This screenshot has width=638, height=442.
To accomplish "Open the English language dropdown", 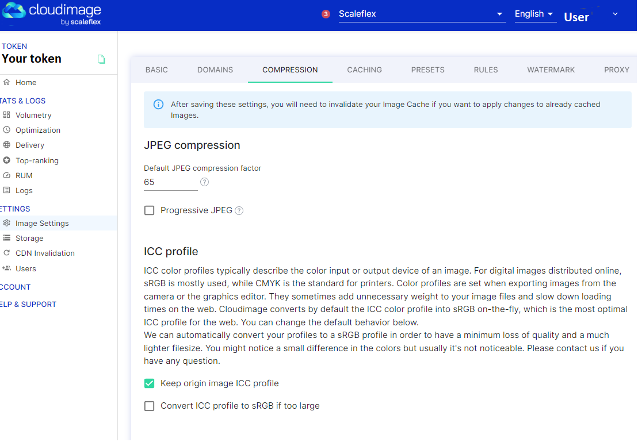I will 534,14.
